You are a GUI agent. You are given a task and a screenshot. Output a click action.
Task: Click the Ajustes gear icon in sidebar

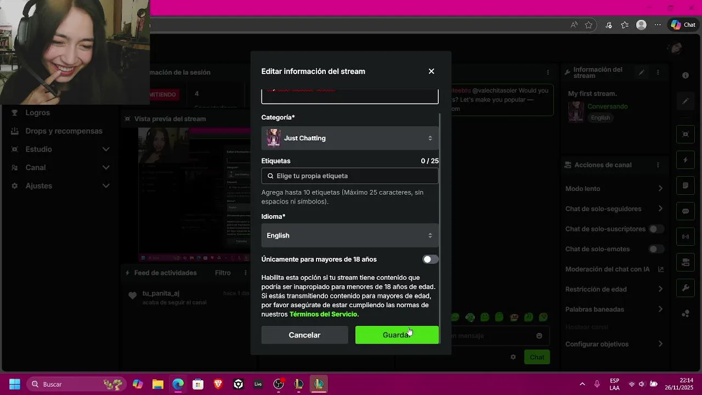point(15,186)
